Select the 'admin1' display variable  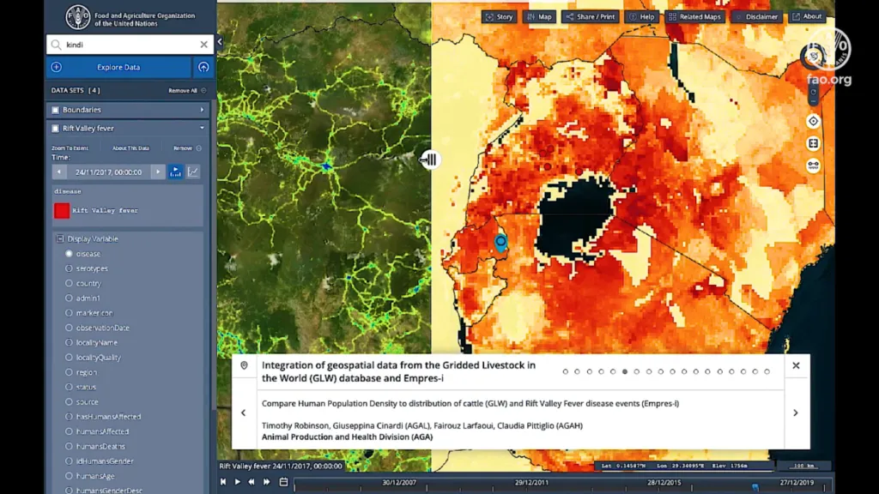pyautogui.click(x=69, y=298)
